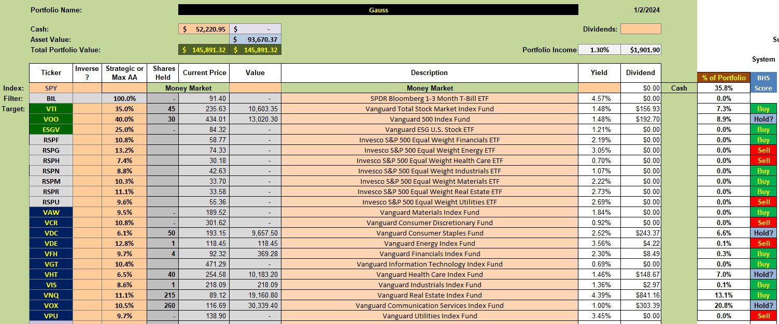Click the BIL 100.0% allocation cell
Image resolution: width=779 pixels, height=324 pixels.
coord(124,98)
